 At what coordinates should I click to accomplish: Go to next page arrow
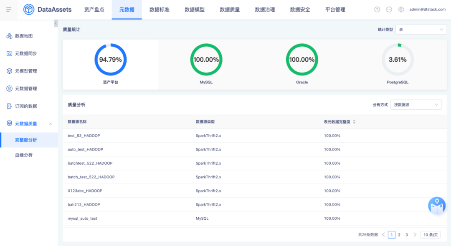click(415, 234)
